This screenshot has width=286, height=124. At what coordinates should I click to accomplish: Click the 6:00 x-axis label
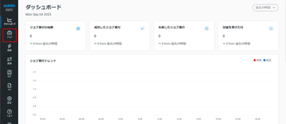tap(179, 119)
